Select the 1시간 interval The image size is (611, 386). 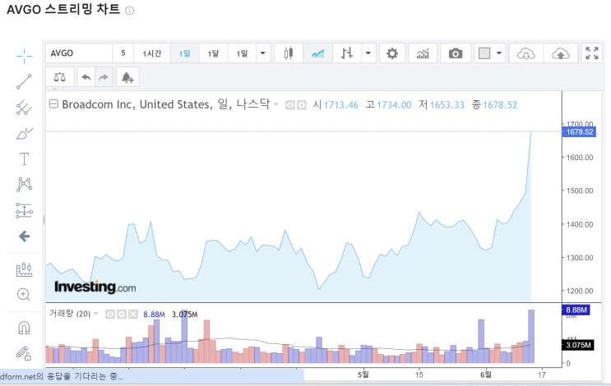pyautogui.click(x=152, y=53)
